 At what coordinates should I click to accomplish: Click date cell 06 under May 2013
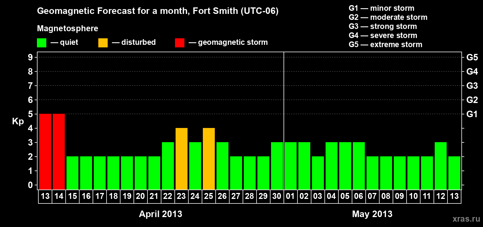click(359, 196)
